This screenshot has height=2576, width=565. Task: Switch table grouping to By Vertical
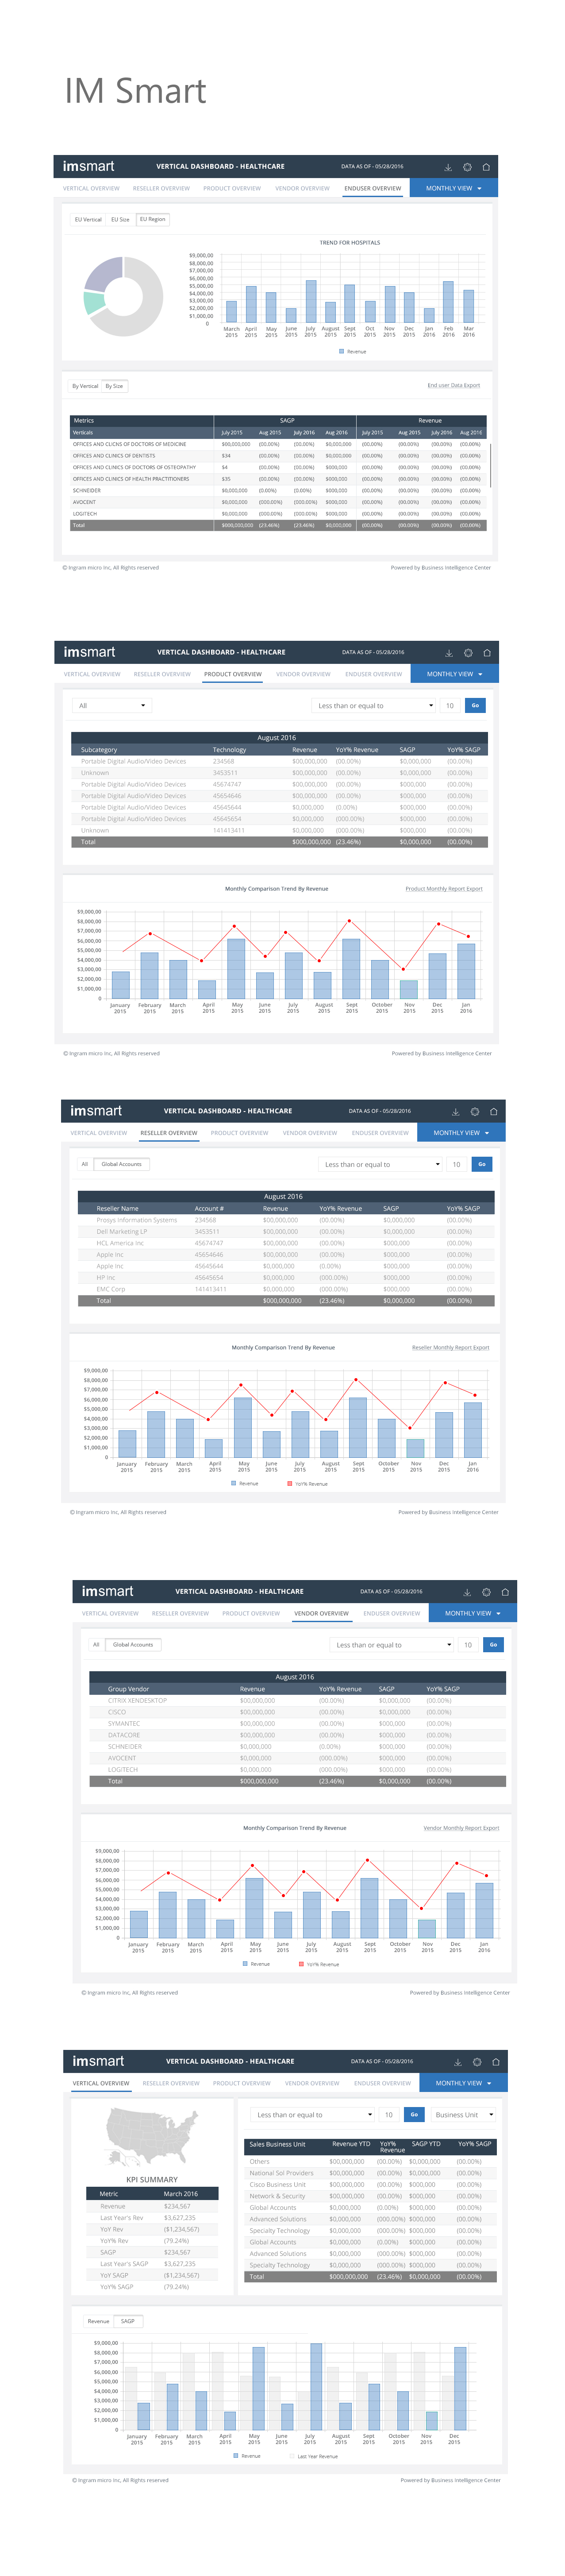85,386
